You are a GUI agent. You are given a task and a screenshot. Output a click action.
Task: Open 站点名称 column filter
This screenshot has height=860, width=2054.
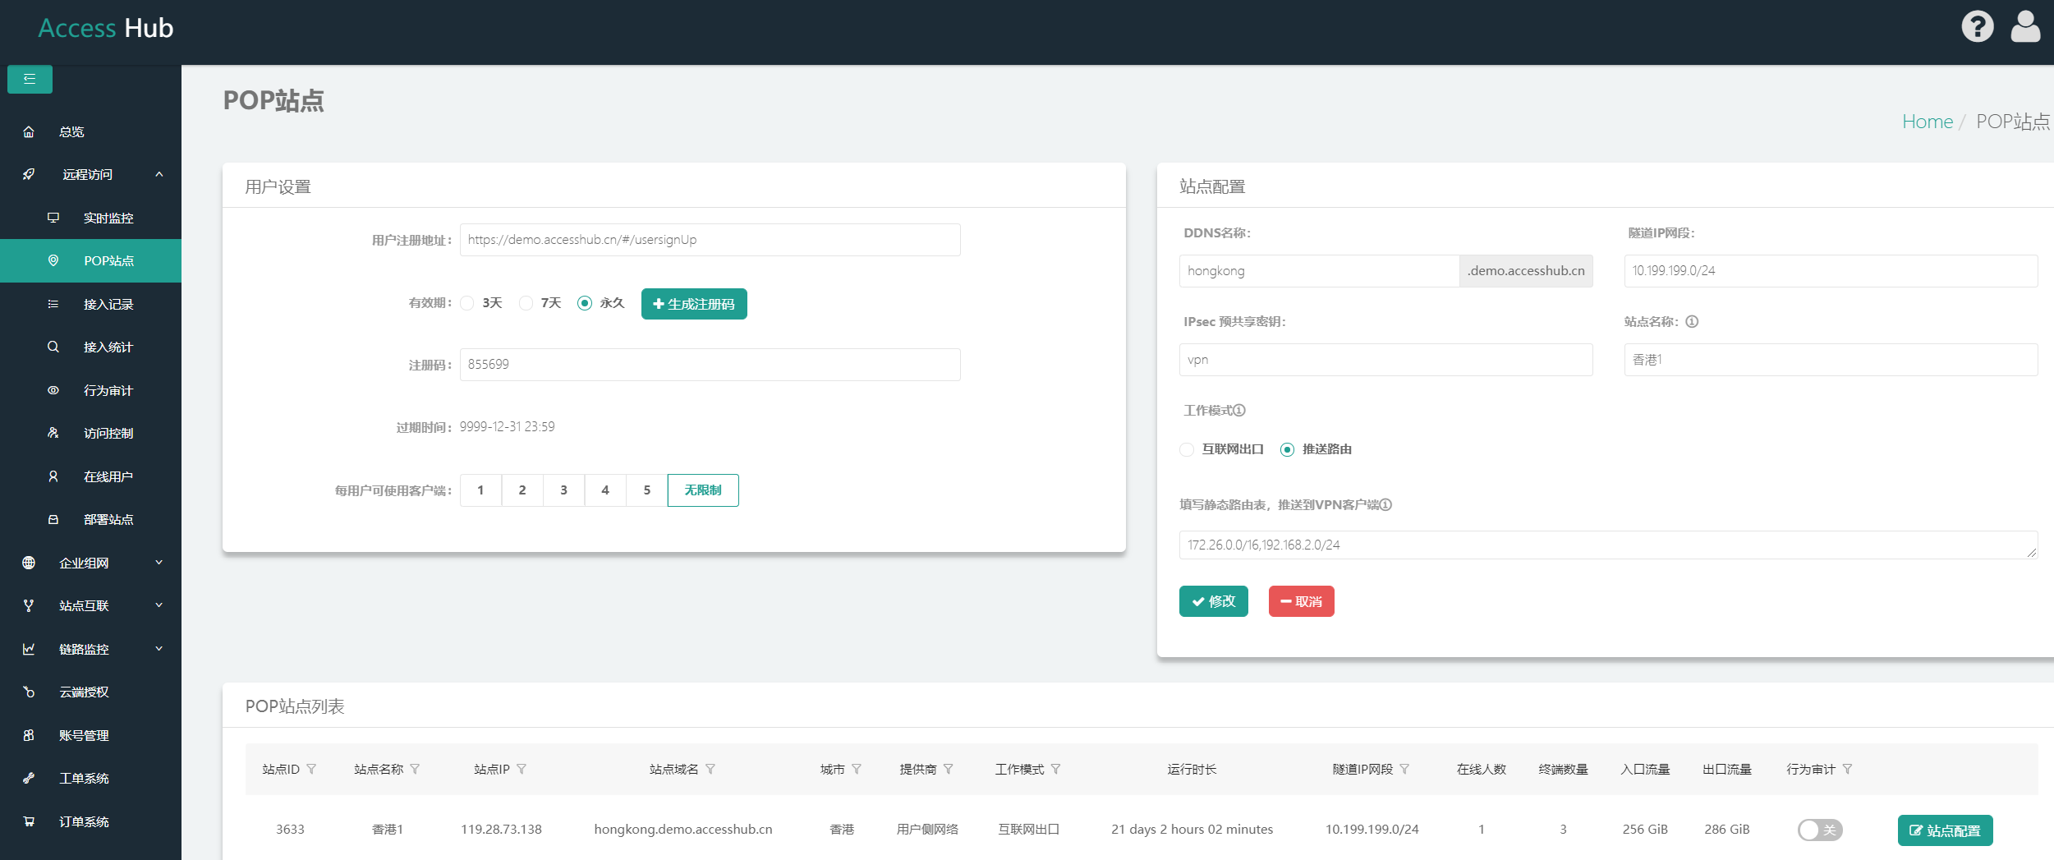(x=415, y=769)
